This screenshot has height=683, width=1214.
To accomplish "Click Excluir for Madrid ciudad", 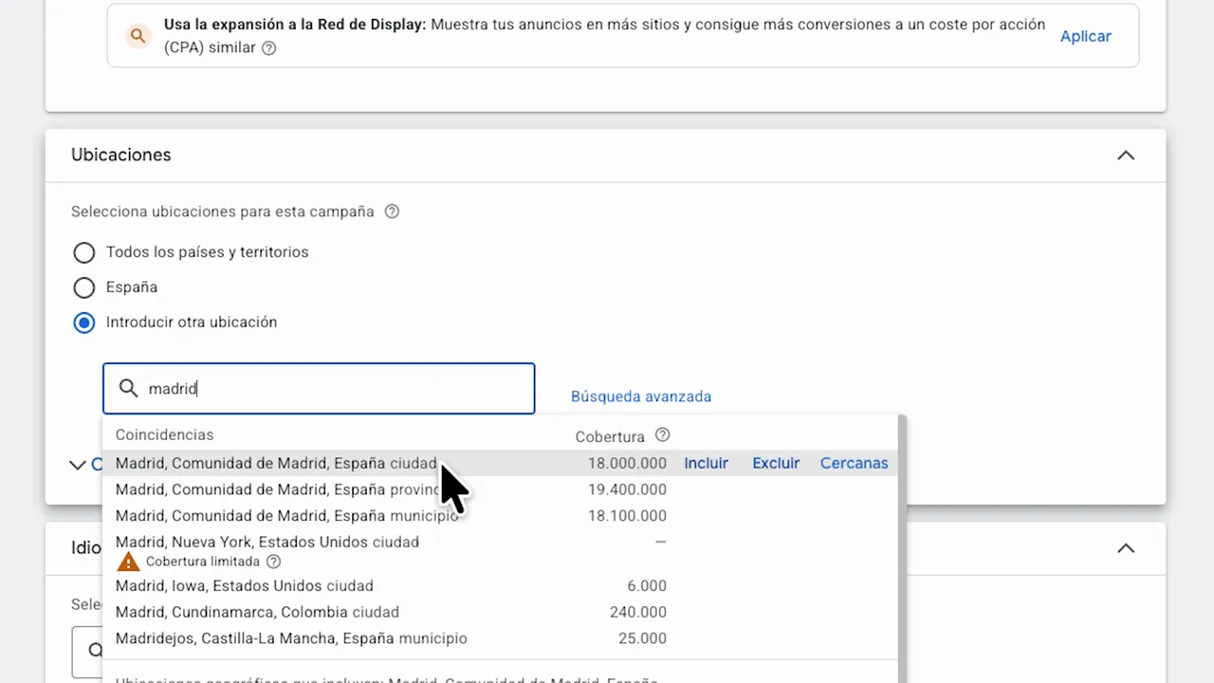I will (x=776, y=463).
